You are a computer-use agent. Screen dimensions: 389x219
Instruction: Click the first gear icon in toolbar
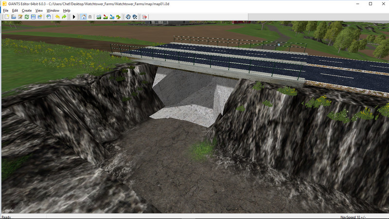tap(128, 17)
